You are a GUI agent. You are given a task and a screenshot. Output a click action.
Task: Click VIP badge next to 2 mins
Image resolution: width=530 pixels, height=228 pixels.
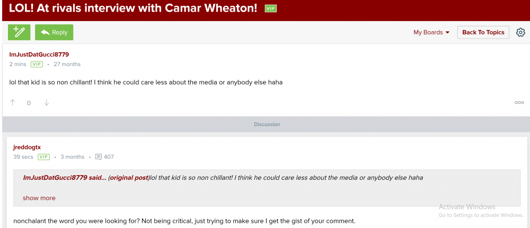37,65
